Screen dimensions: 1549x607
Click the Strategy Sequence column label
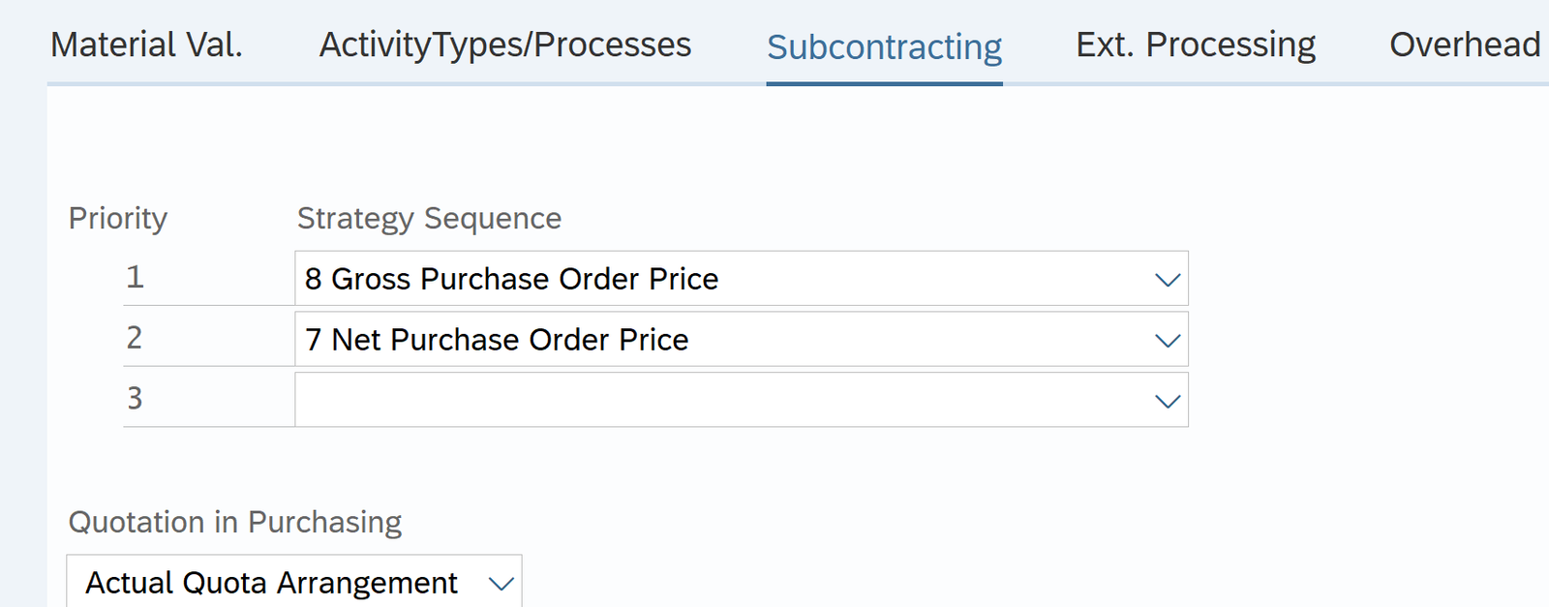click(429, 219)
